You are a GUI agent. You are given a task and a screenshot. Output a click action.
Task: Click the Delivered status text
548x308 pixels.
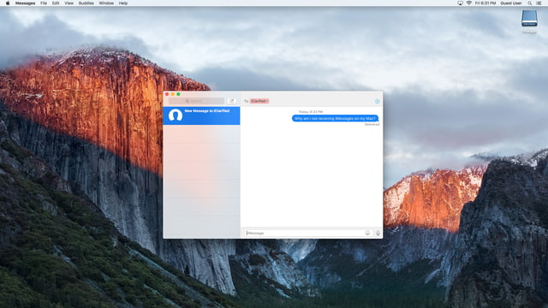click(372, 124)
